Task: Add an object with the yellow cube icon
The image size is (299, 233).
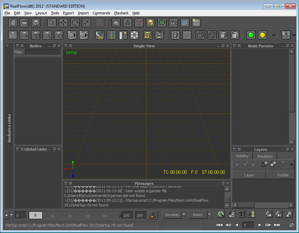Action: click(151, 23)
